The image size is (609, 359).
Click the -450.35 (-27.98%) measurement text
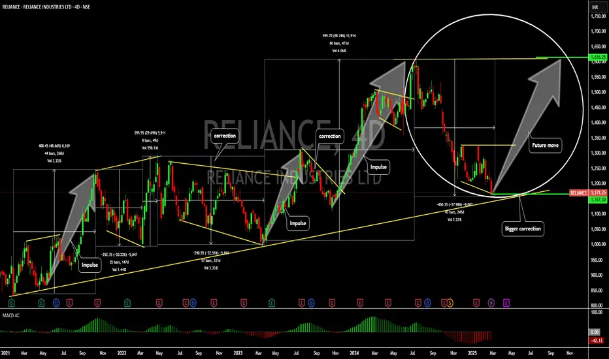coord(454,204)
